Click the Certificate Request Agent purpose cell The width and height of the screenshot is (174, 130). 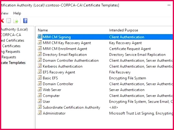(130, 49)
